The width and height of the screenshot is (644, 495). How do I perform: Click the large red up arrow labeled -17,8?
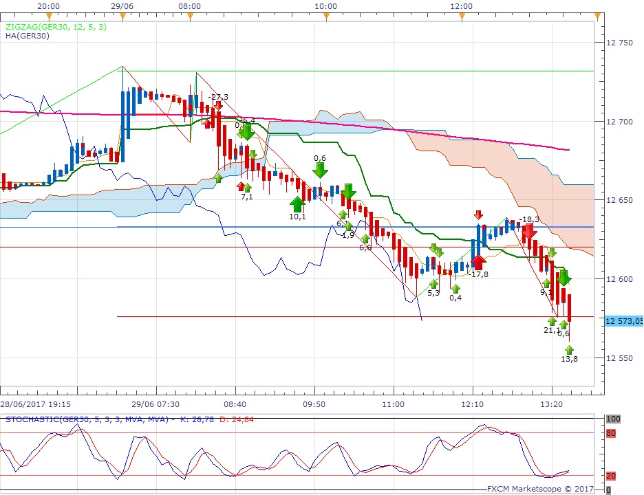(478, 262)
